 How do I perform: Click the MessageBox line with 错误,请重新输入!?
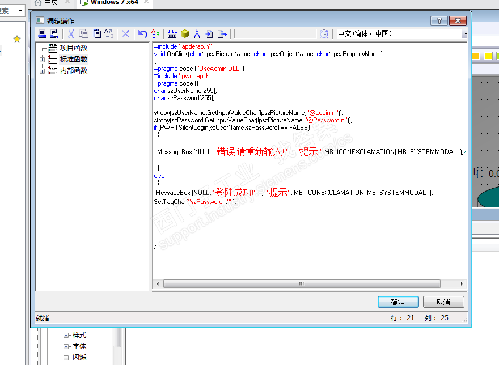tap(311, 152)
